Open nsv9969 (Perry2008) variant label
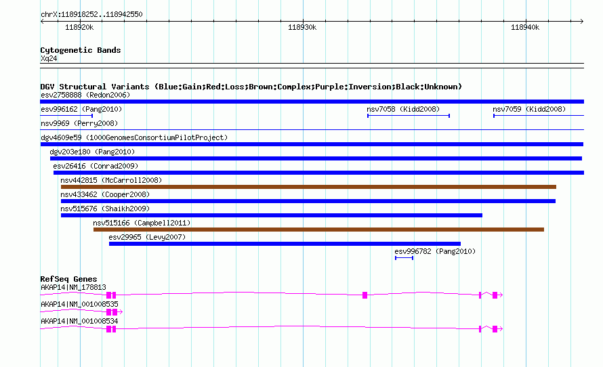 coord(79,123)
